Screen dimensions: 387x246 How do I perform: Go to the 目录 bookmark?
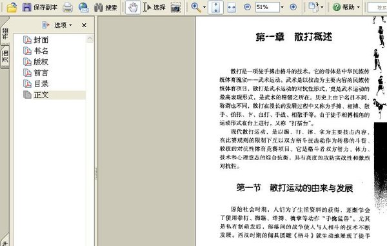(41, 84)
